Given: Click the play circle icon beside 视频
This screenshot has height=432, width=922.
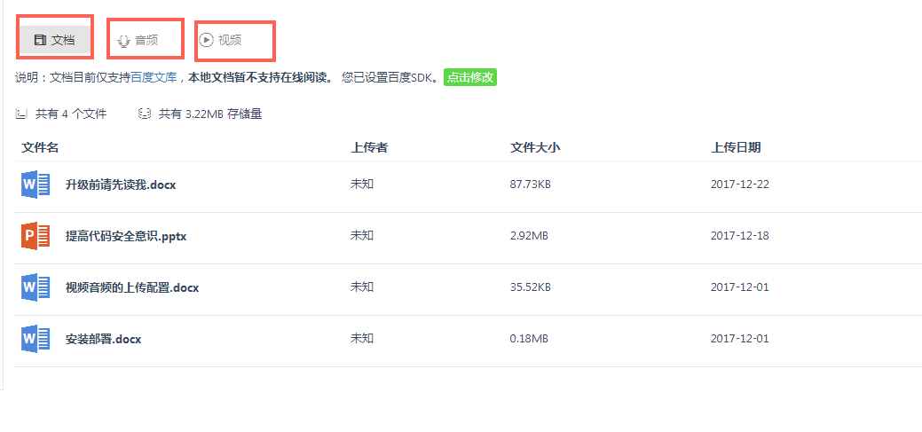Looking at the screenshot, I should click(x=206, y=40).
